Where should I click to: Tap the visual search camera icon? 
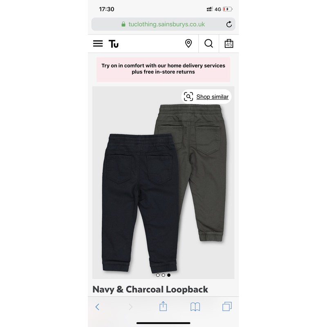[x=188, y=96]
